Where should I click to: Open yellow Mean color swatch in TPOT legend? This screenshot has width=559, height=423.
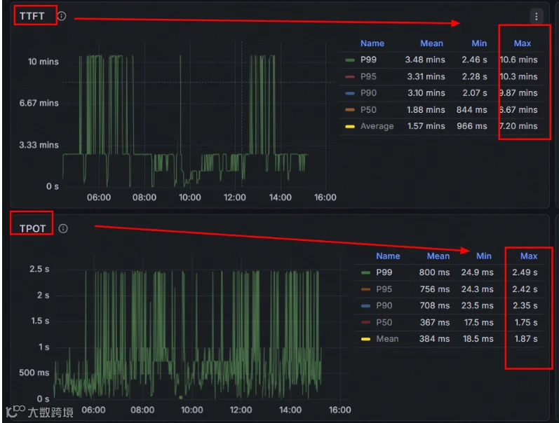366,339
